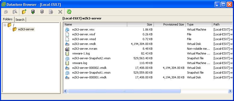The image size is (234, 101).
Task: Select the file named w2k3-server.vmx
Action: (83, 30)
